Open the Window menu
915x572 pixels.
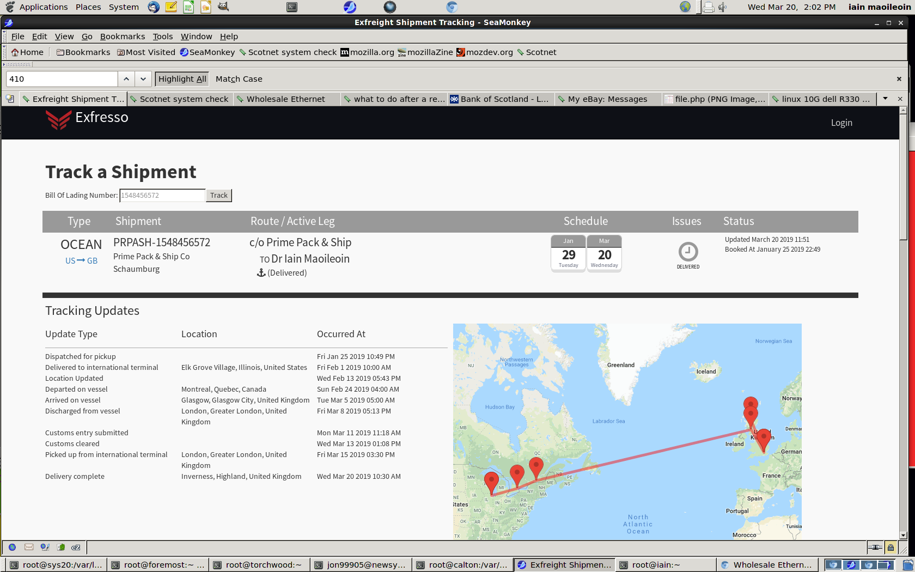[196, 36]
